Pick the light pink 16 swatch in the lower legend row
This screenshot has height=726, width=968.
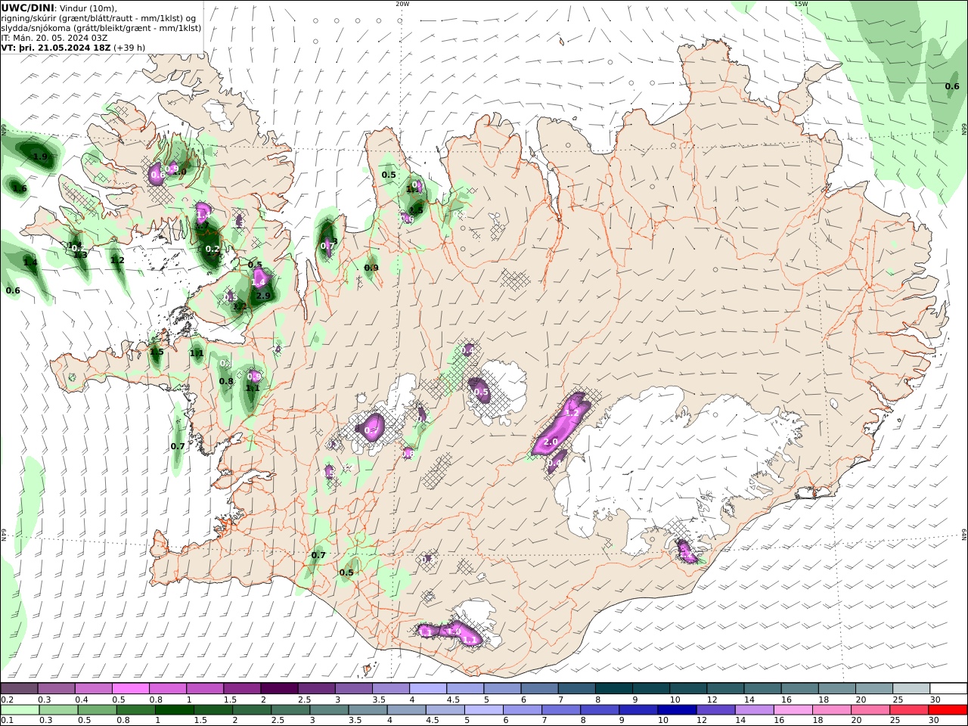tap(793, 710)
